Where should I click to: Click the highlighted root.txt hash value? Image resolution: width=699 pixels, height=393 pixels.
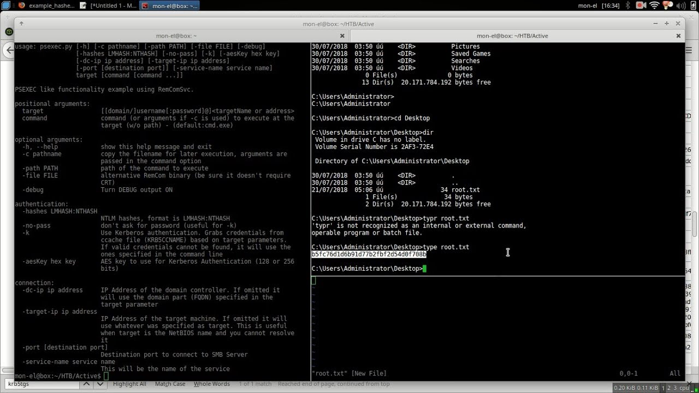369,254
